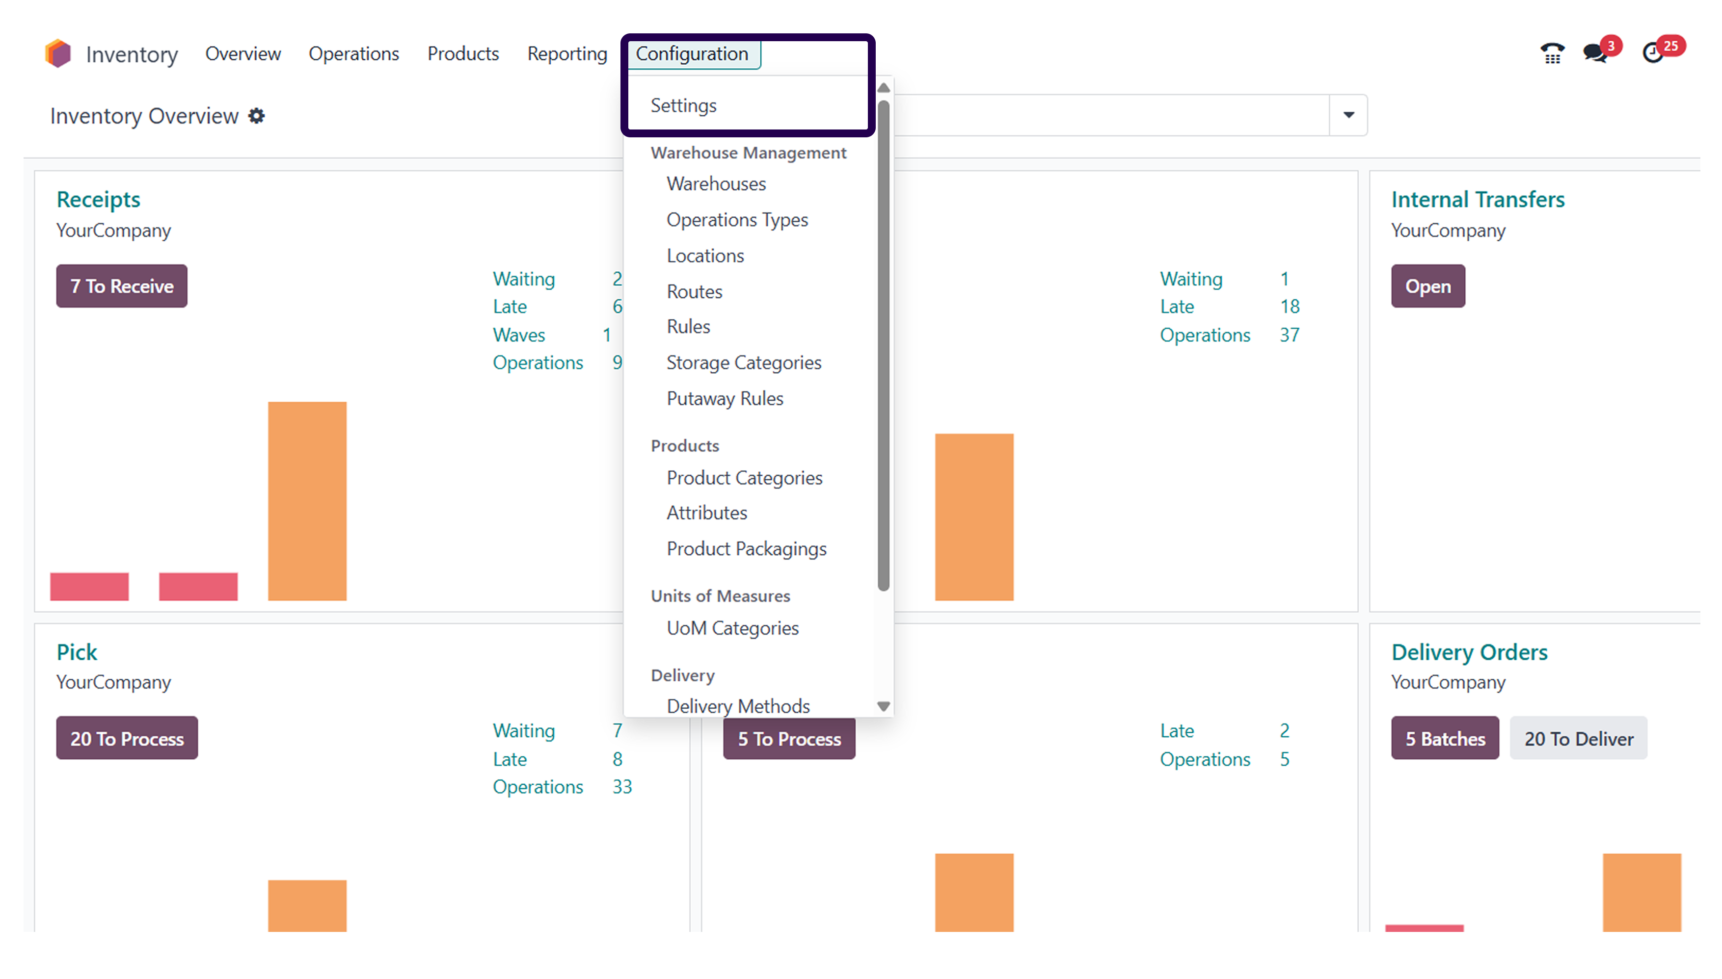Open the Operations menu
This screenshot has height=979, width=1722.
(354, 54)
